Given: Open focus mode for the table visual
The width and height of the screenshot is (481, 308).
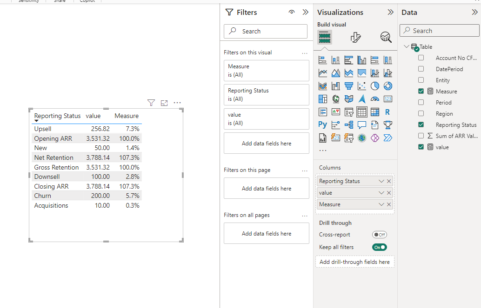Looking at the screenshot, I should point(164,103).
